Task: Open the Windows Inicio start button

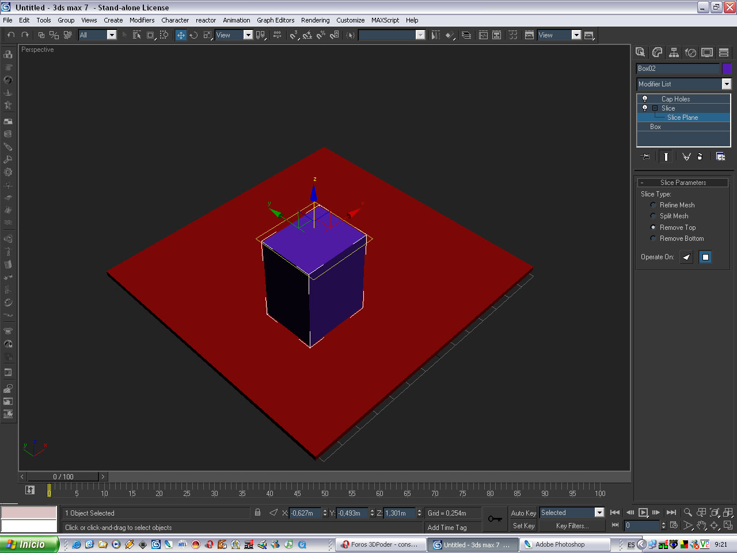Action: 29,544
